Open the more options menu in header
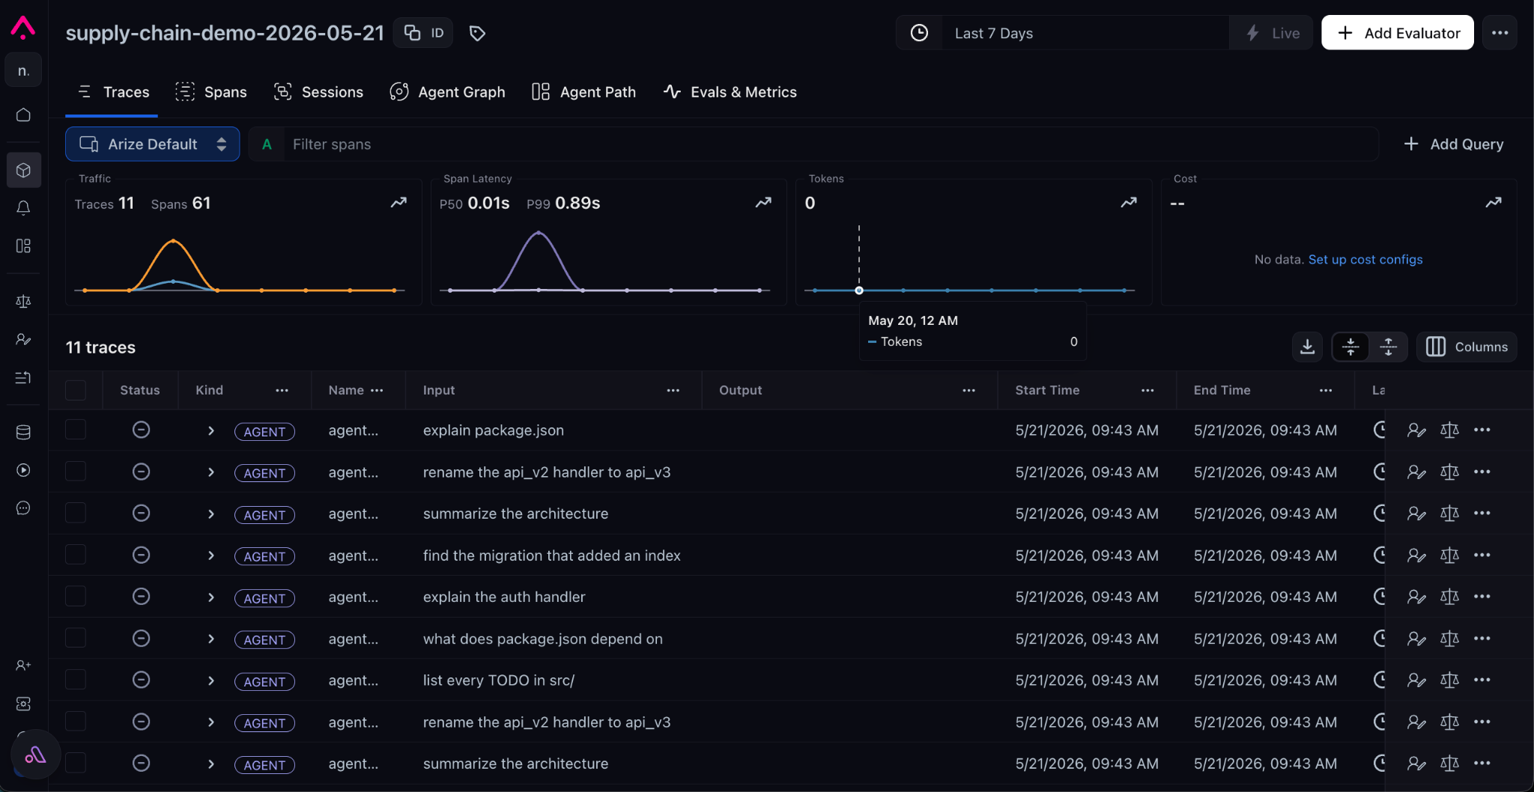The image size is (1534, 792). click(1500, 33)
